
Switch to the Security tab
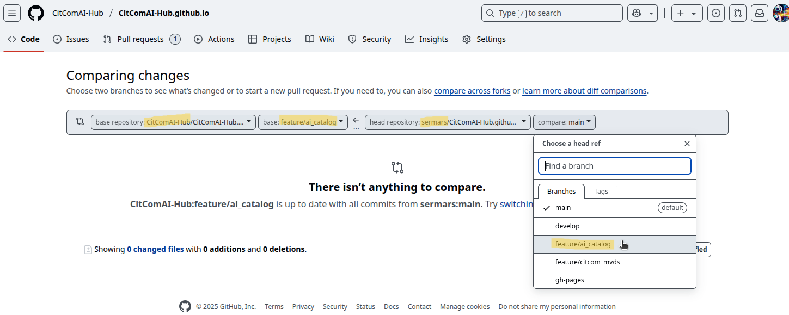coord(370,39)
